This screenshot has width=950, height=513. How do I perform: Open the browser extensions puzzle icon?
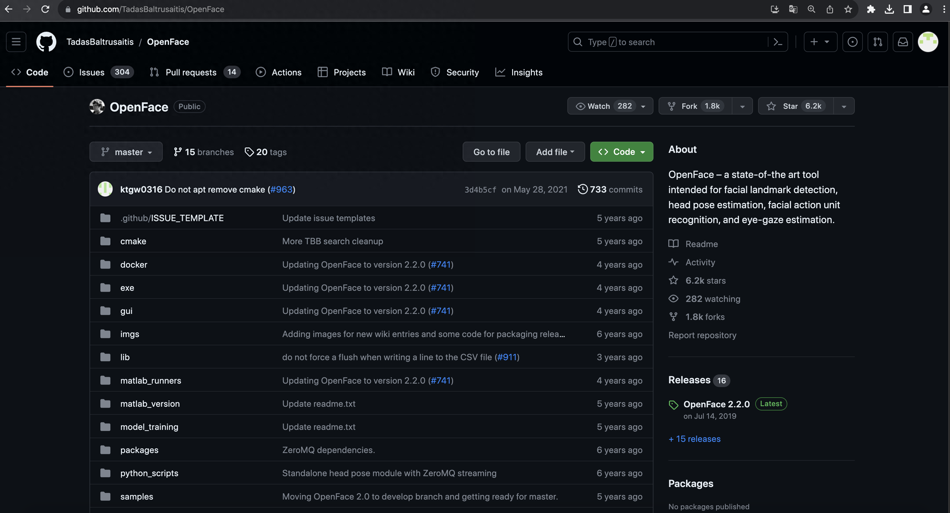pos(871,9)
